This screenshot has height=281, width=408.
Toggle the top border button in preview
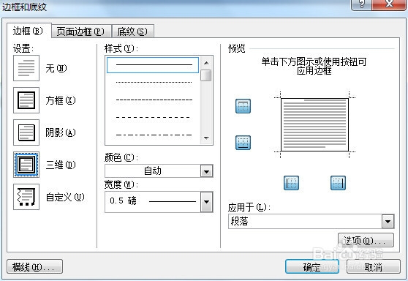pyautogui.click(x=243, y=106)
